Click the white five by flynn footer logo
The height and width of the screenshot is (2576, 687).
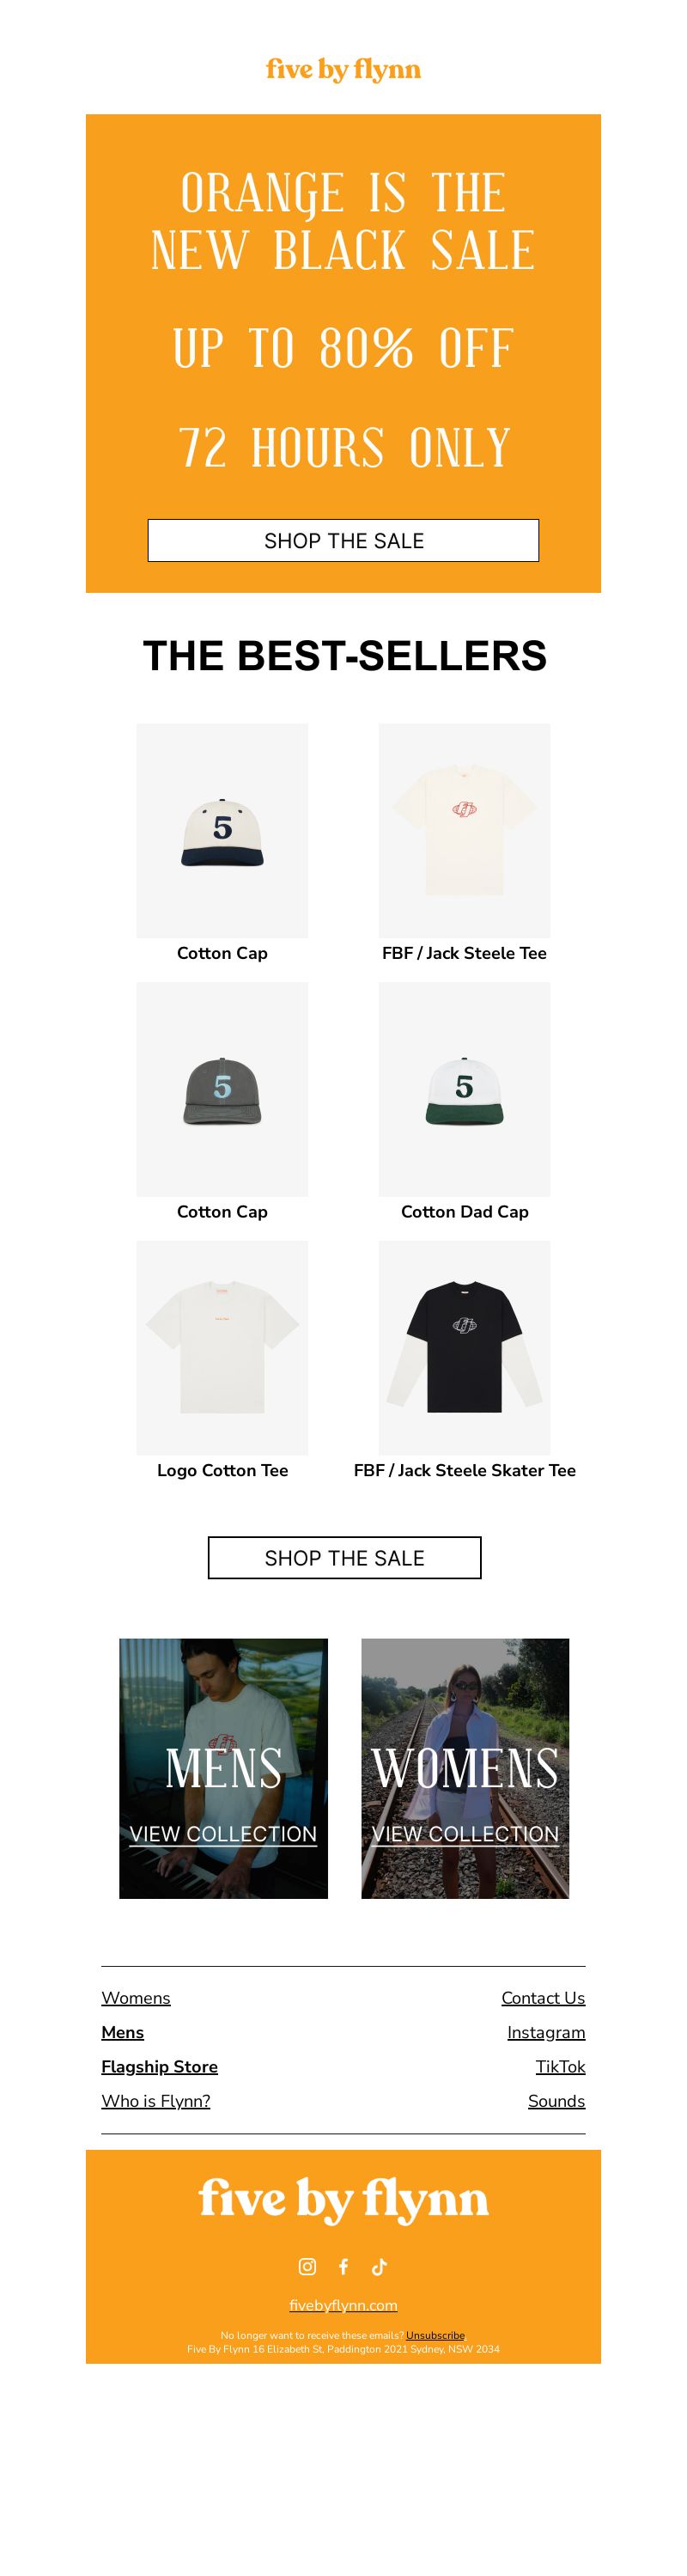point(343,2201)
